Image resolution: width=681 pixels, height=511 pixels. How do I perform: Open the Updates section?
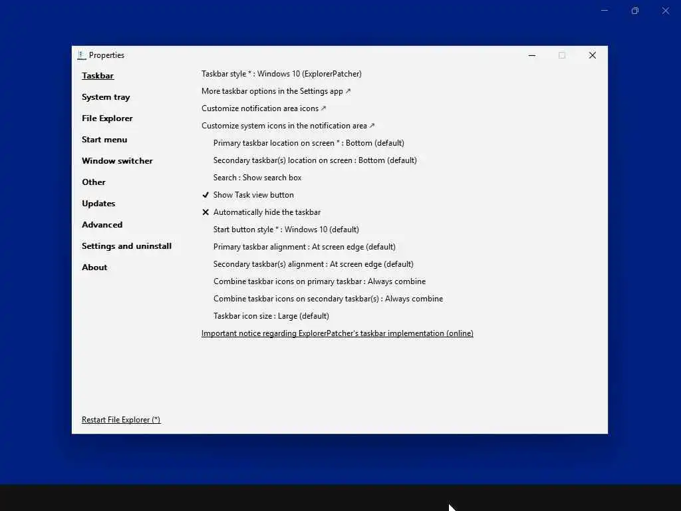(98, 204)
